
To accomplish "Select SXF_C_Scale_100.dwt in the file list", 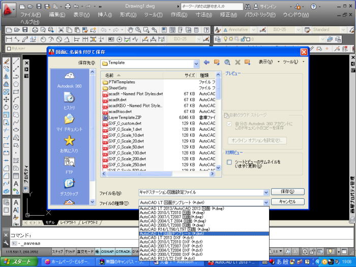I will coord(127,153).
